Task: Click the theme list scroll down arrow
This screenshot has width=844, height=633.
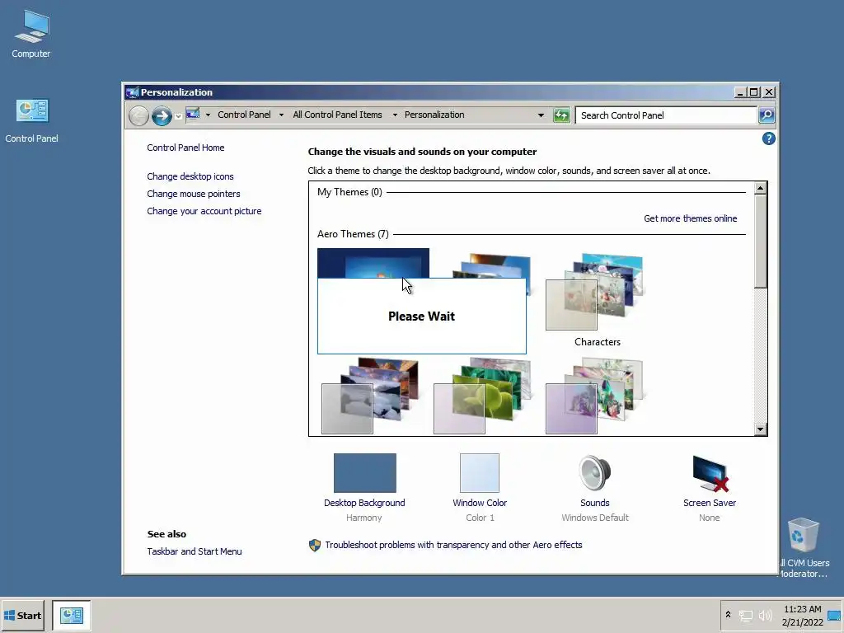Action: pyautogui.click(x=760, y=429)
